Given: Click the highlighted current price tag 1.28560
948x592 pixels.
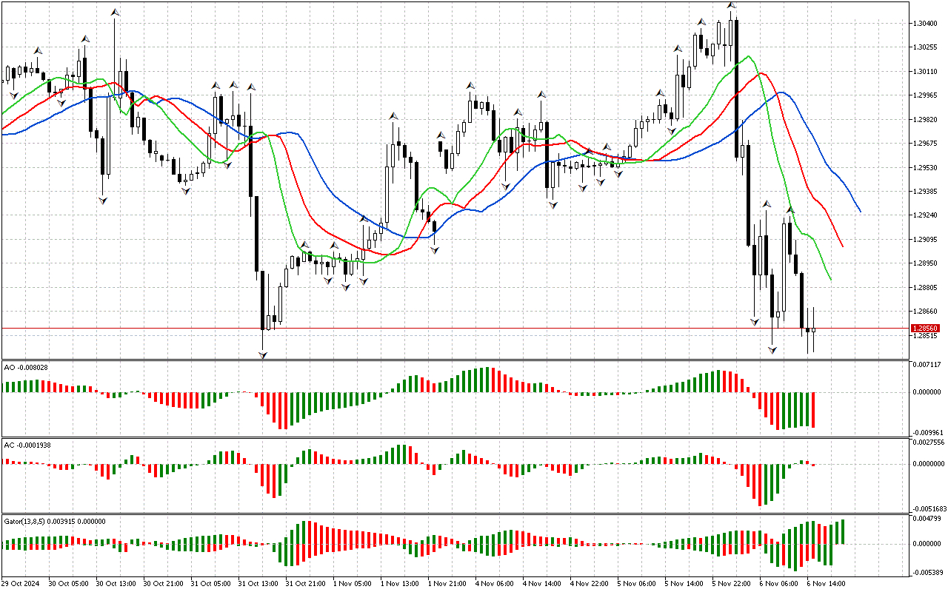Looking at the screenshot, I should (926, 328).
